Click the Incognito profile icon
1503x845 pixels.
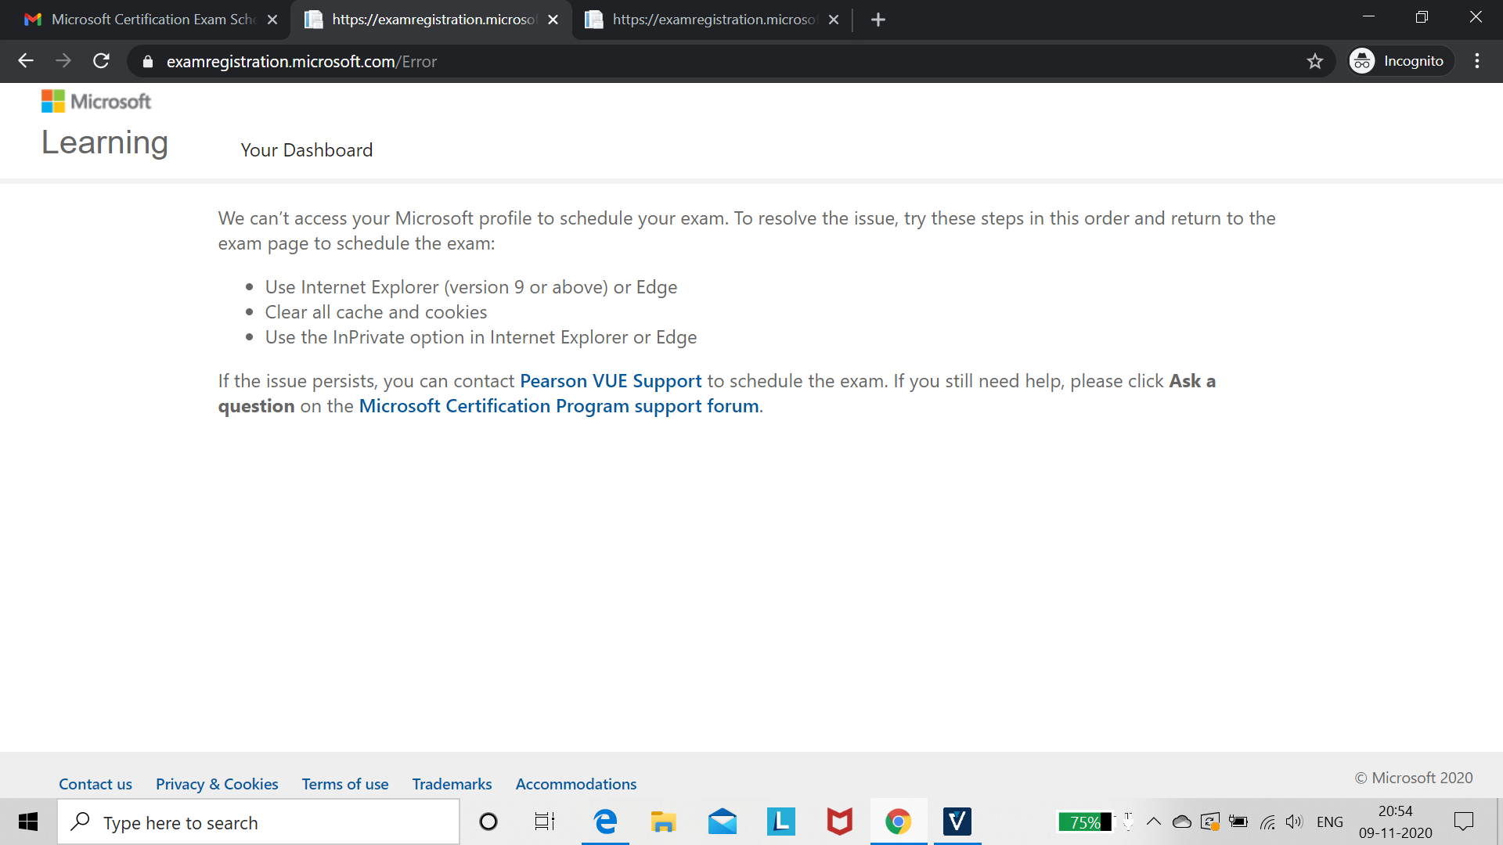point(1361,60)
